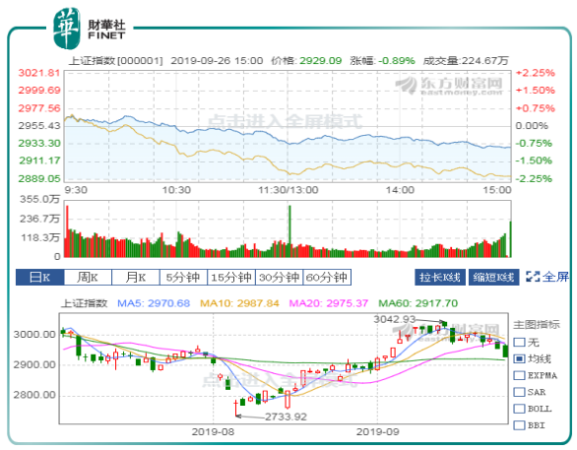Toggle the 均线 indicator checkbox
Image resolution: width=577 pixels, height=450 pixels.
[519, 358]
